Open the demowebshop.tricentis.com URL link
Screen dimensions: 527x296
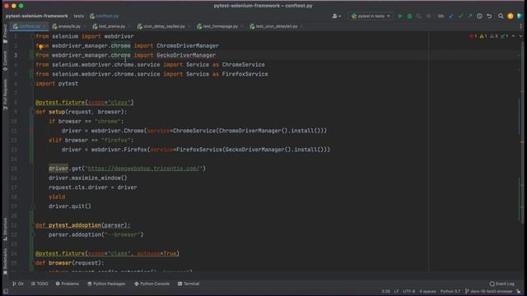(144, 169)
